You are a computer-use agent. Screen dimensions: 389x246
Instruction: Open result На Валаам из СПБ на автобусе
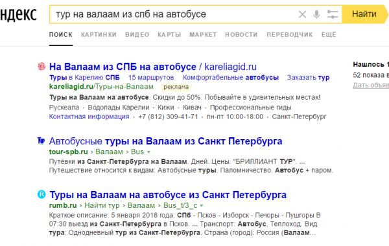coord(153,67)
